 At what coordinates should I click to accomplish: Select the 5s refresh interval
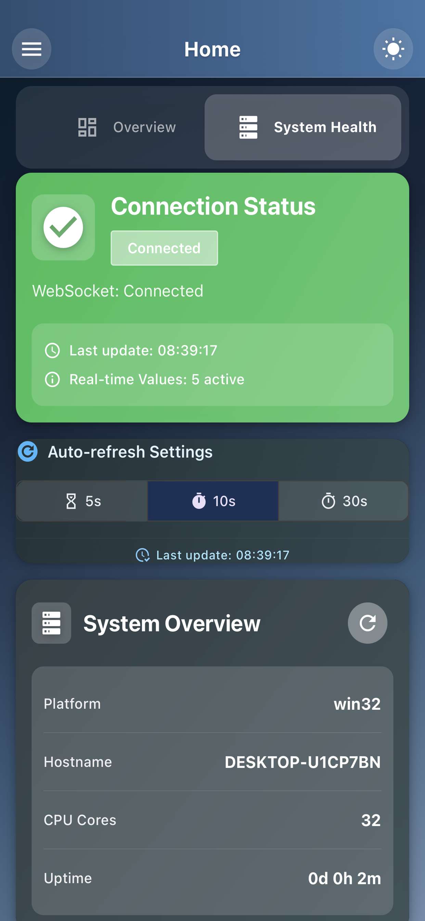[x=82, y=501]
